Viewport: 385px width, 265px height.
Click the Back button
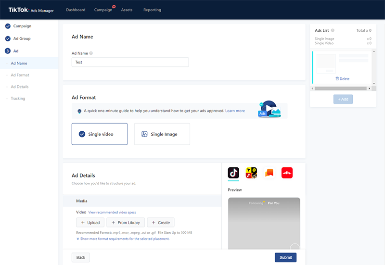tap(80, 257)
